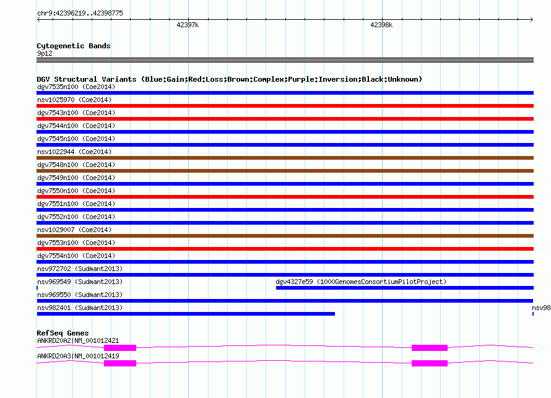
Task: Select variant label dgv7544n100 (Coe2014)
Action: [76, 126]
